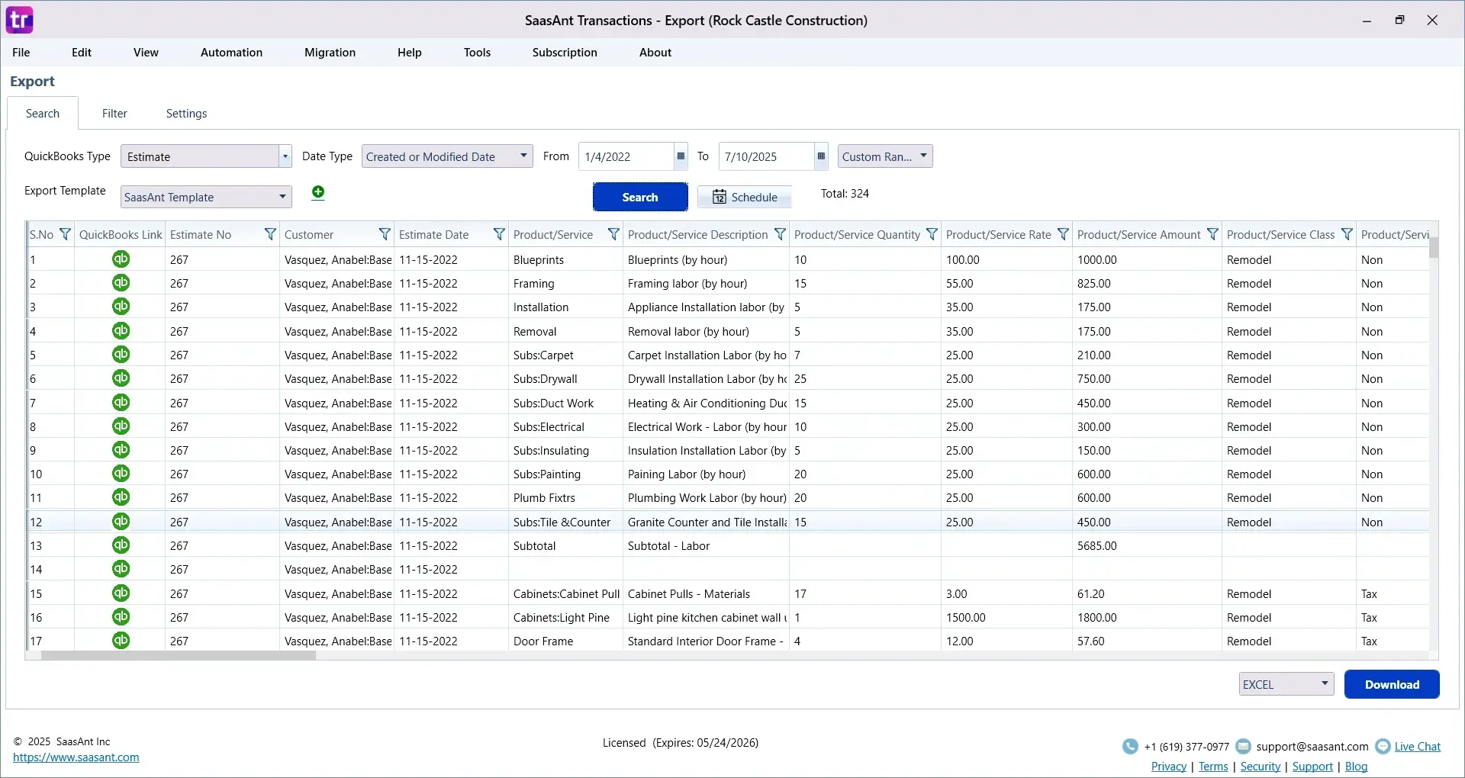
Task: Open QuickBooks link icon for row 15
Action: [121, 593]
